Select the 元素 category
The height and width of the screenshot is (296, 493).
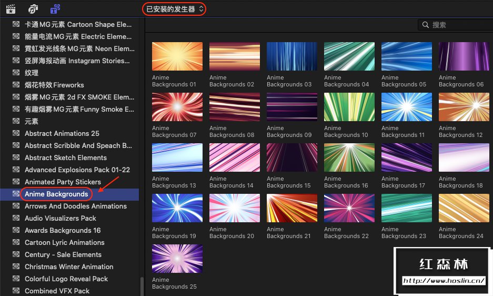point(69,121)
